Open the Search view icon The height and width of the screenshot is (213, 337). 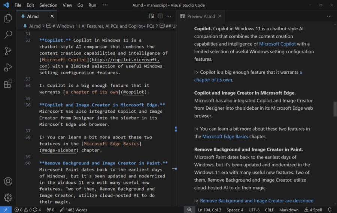point(8,35)
